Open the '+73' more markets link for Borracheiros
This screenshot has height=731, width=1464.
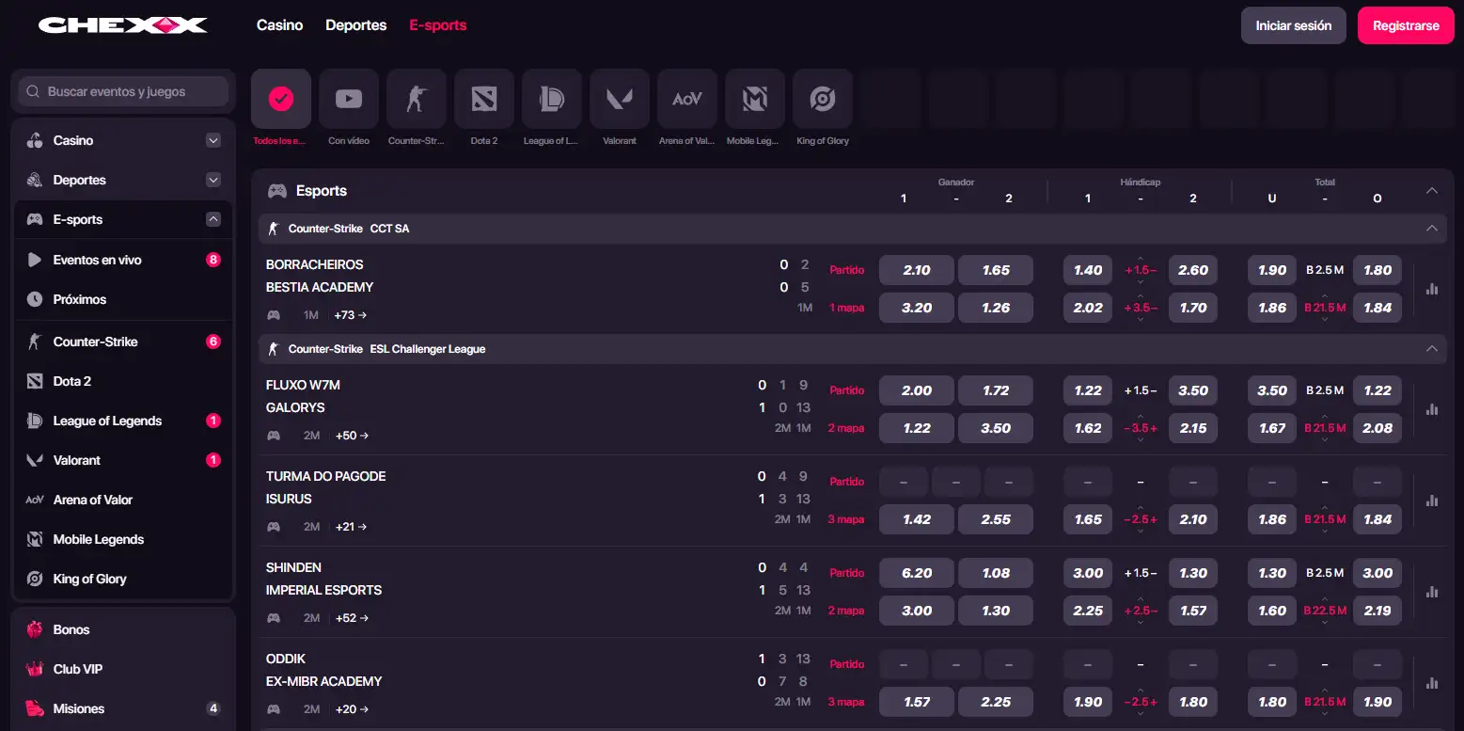pos(351,315)
